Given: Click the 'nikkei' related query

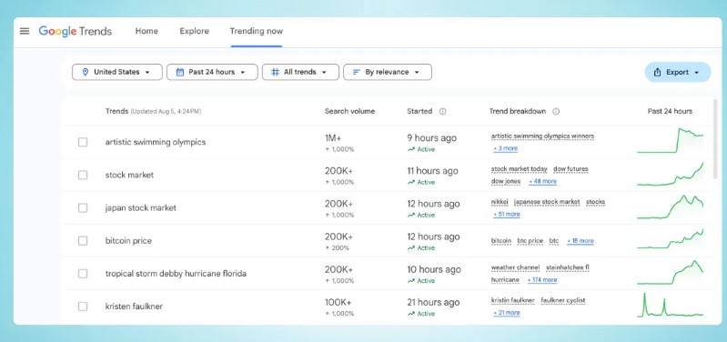Looking at the screenshot, I should tap(500, 202).
